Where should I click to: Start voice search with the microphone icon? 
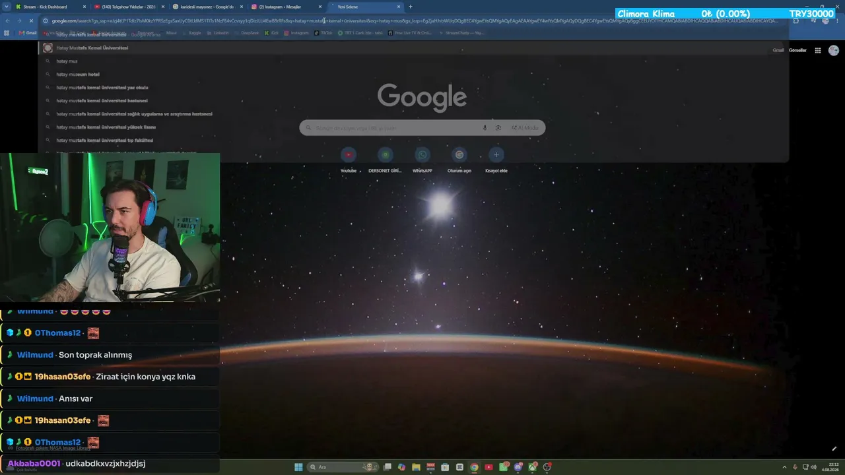(x=485, y=128)
